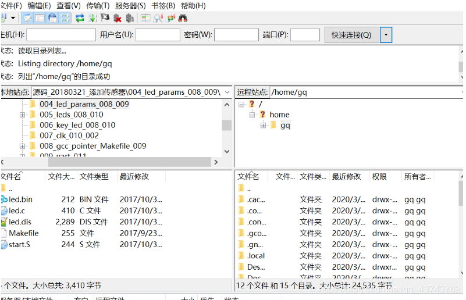Viewport: 466px width, 300px height.
Task: Open the 传输(T) menu
Action: [x=98, y=6]
